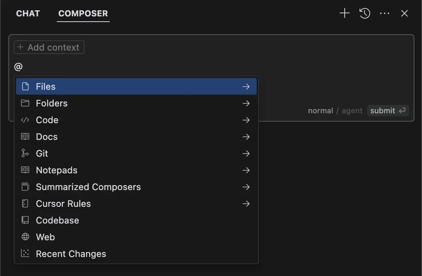Viewport: 422px width, 276px height.
Task: Select the COMPOSER tab
Action: pyautogui.click(x=83, y=13)
